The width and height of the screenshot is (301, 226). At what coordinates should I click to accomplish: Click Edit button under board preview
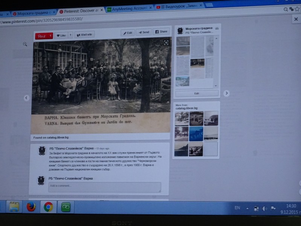point(197,93)
